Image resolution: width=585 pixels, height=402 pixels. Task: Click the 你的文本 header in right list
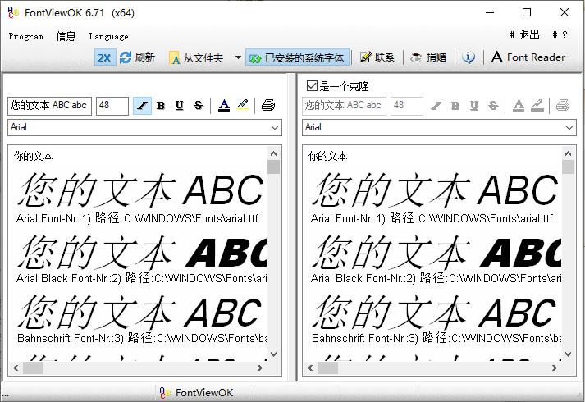point(327,156)
